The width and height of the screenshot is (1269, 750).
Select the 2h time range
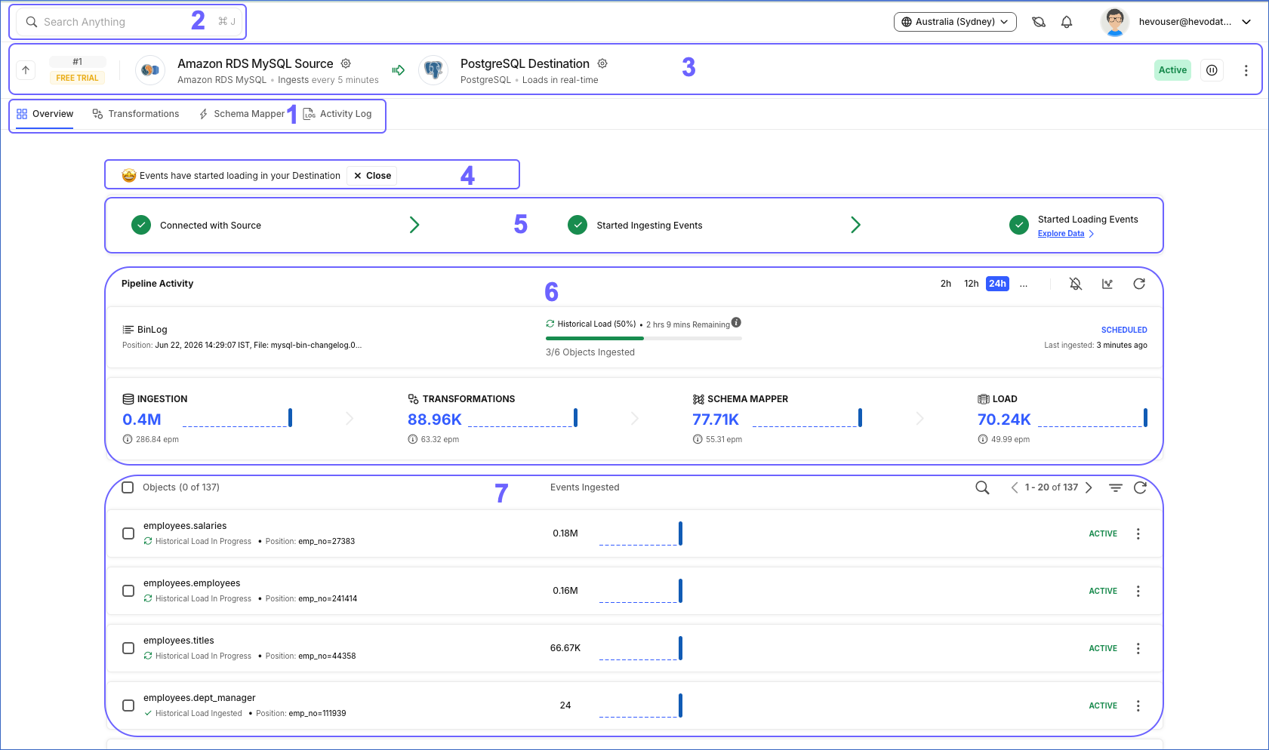[946, 284]
